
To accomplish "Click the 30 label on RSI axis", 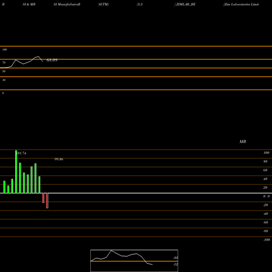I will click(4, 80).
